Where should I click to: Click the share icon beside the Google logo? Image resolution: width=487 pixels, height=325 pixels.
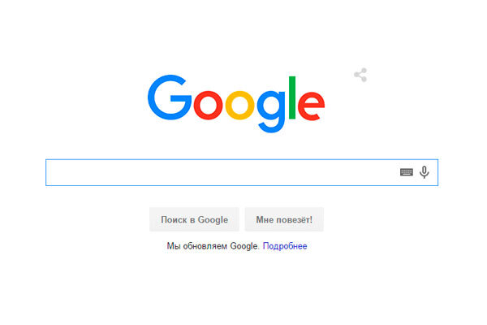tap(360, 75)
